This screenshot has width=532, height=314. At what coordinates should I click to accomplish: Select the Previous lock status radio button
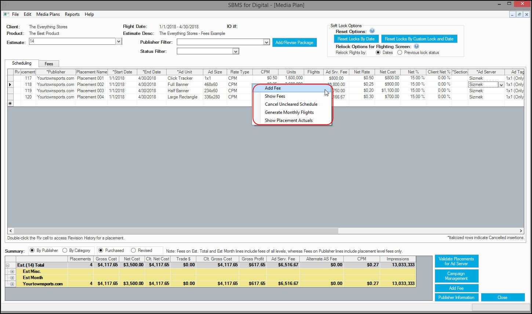(x=400, y=53)
